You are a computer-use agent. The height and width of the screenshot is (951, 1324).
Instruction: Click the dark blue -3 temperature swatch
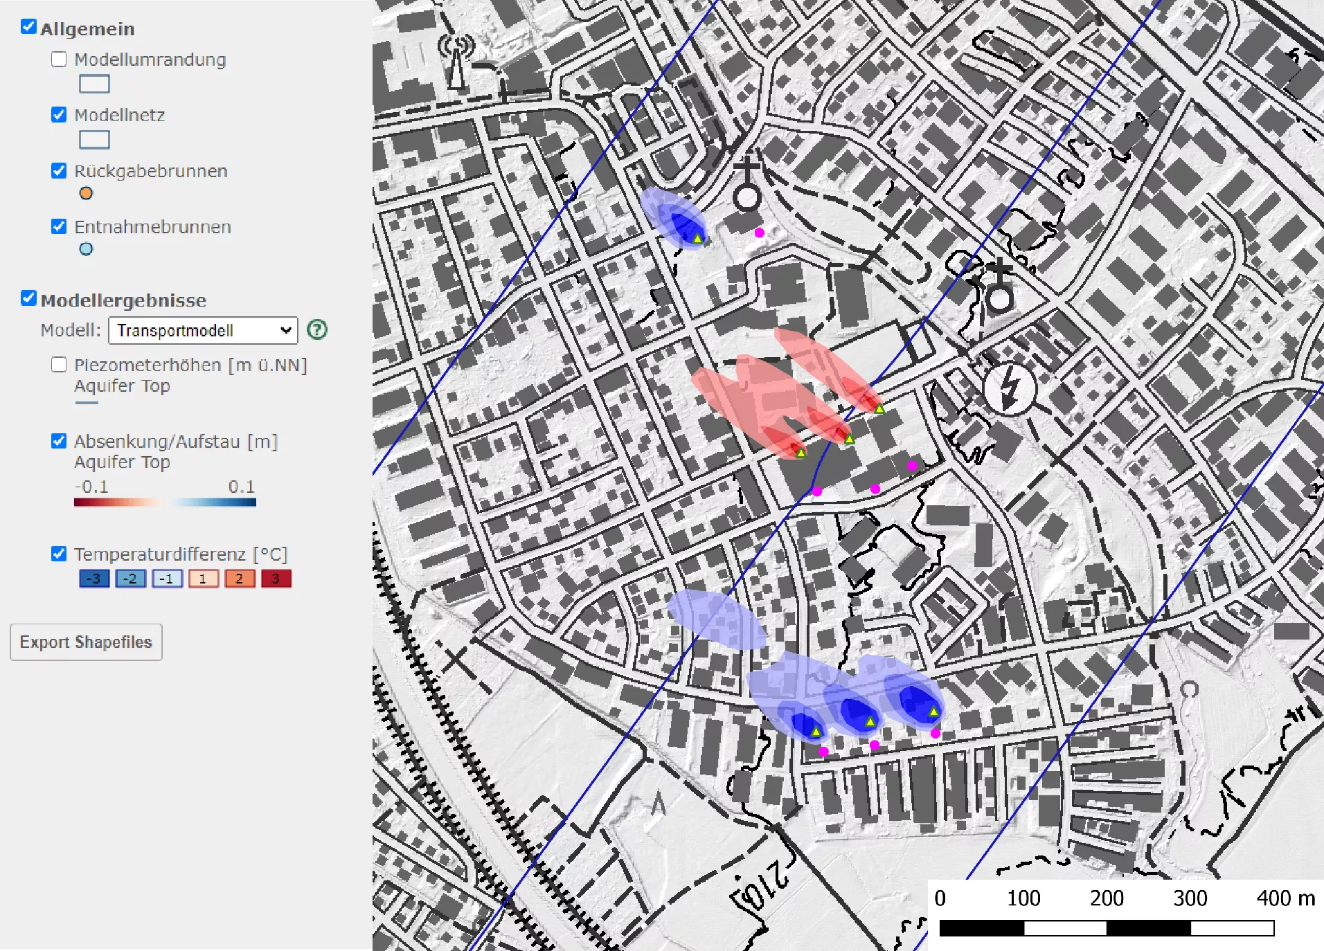click(x=94, y=579)
